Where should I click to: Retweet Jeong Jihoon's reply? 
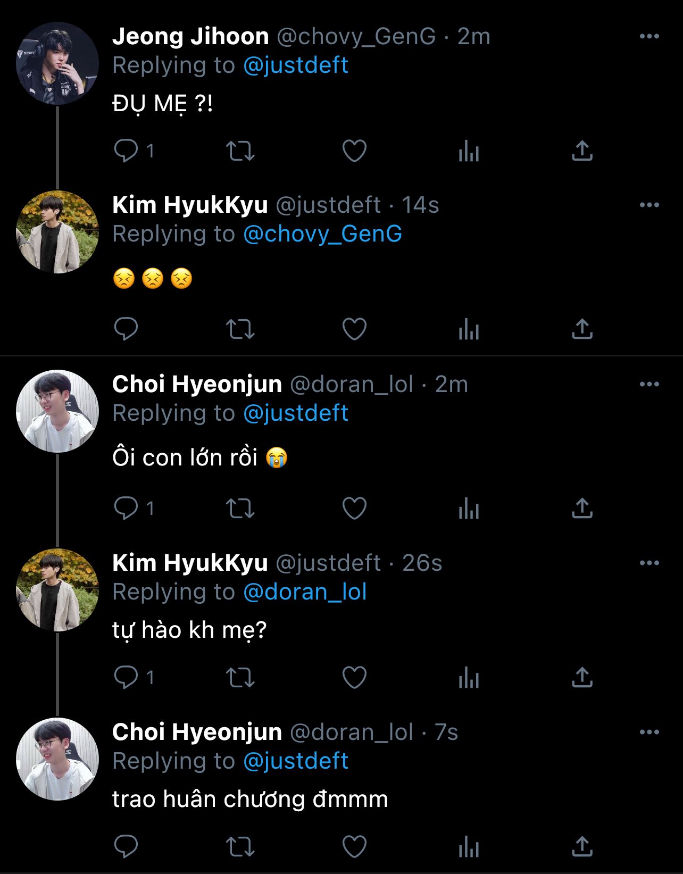240,151
